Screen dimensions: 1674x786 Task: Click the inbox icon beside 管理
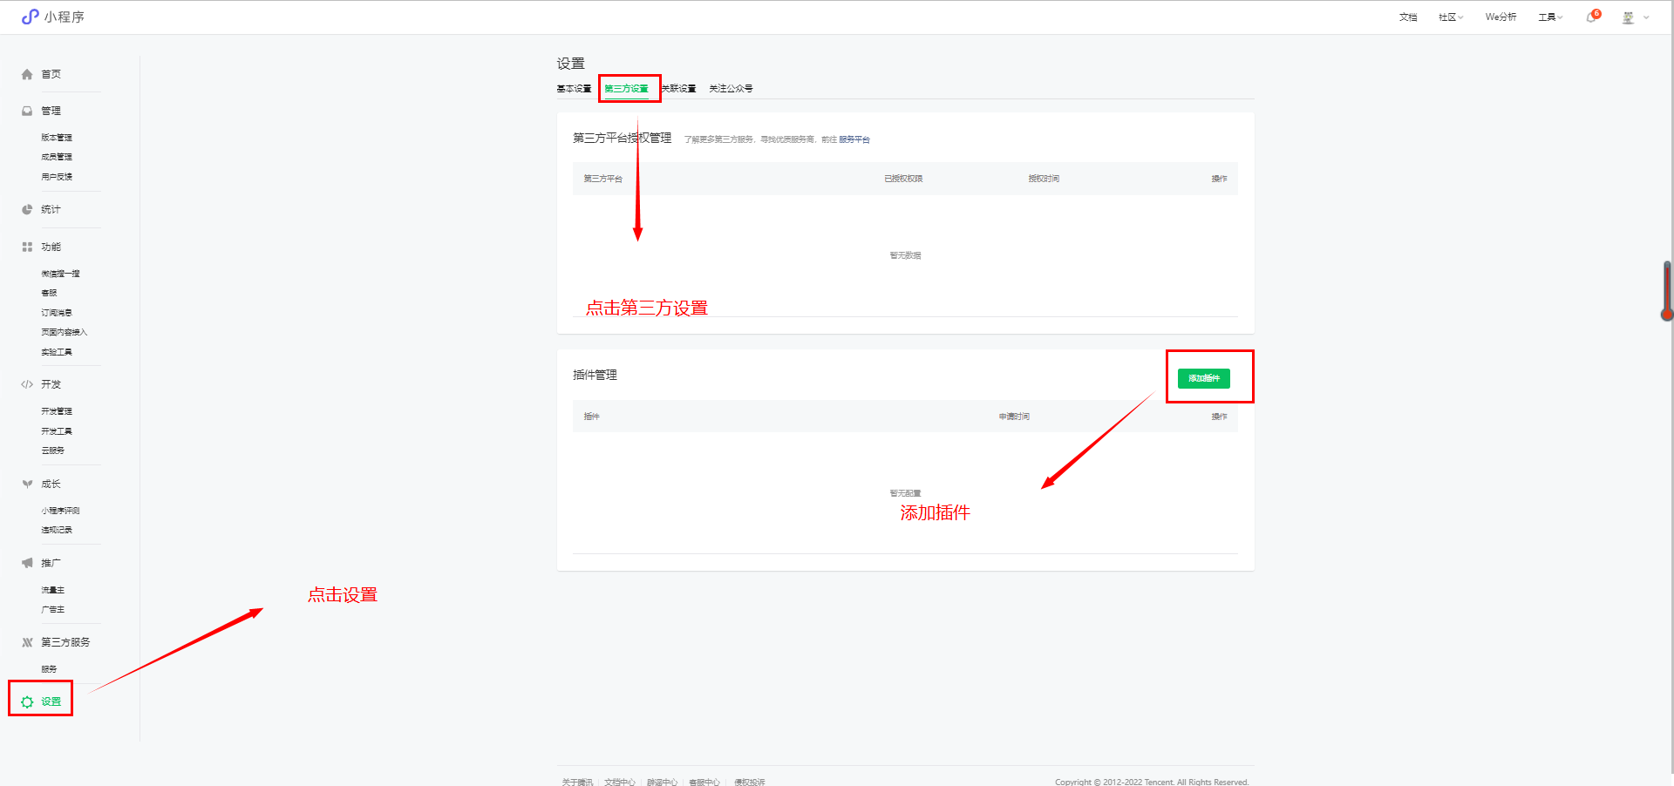pyautogui.click(x=27, y=111)
